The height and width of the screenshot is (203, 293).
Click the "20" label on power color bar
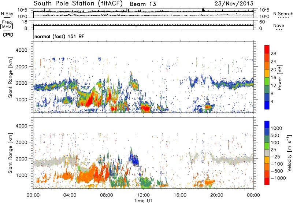point(273,70)
